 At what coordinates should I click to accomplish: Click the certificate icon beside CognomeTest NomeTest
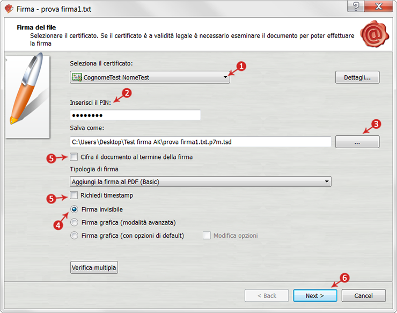pos(77,77)
